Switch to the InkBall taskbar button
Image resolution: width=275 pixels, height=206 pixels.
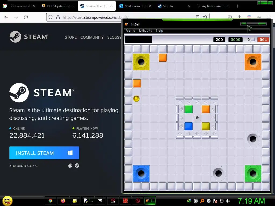150,201
